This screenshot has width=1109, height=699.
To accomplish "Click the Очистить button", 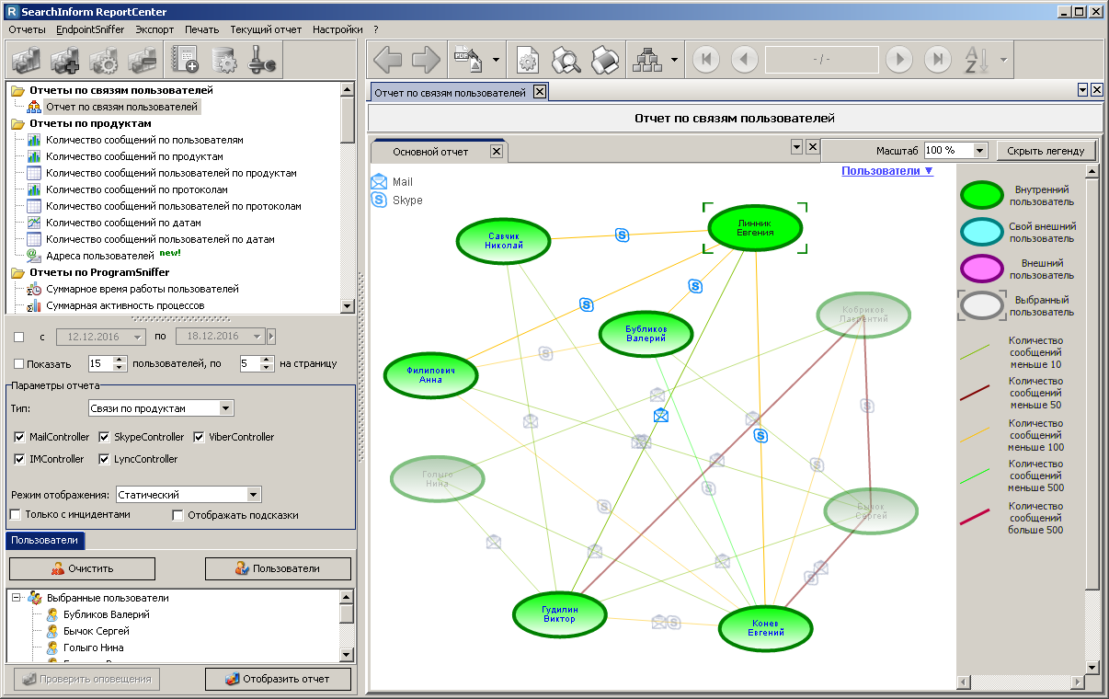I will coord(82,568).
